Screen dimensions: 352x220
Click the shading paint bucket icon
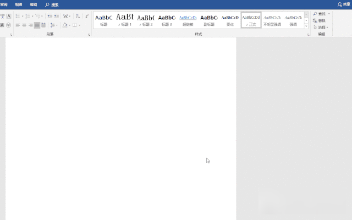point(65,25)
